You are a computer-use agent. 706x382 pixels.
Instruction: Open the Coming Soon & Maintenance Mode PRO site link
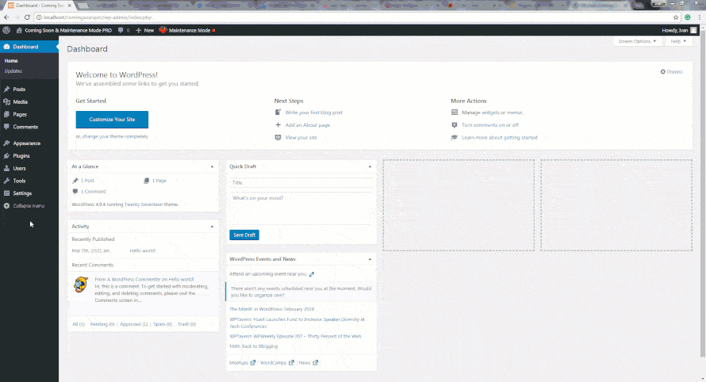pos(64,30)
